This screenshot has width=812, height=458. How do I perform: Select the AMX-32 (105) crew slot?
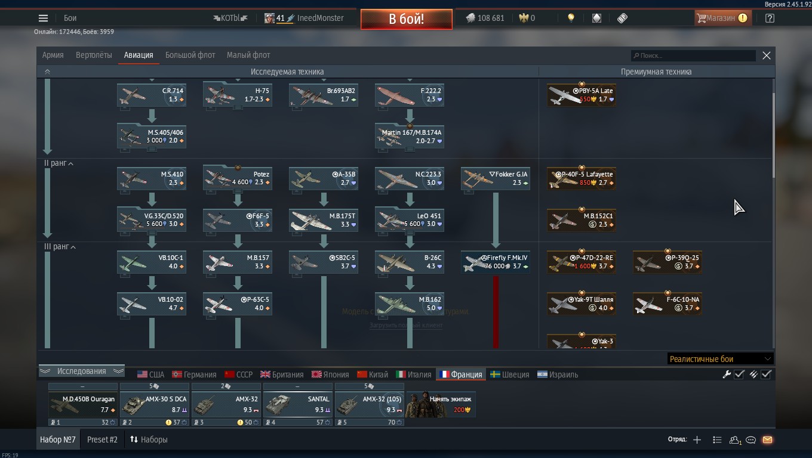click(369, 404)
